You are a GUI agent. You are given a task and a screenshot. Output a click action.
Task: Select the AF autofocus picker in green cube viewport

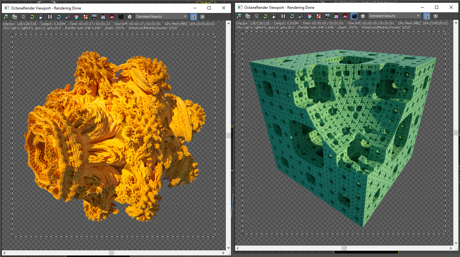point(301,16)
